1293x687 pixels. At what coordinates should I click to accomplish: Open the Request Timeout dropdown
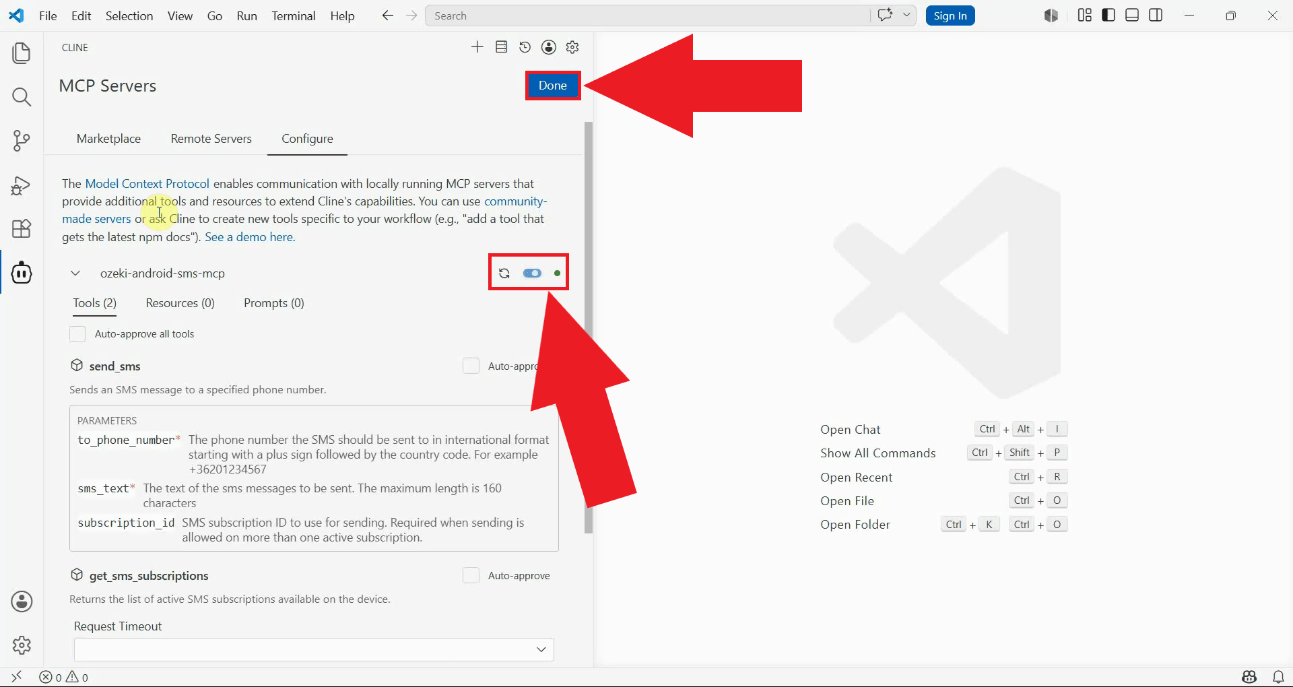click(x=314, y=649)
